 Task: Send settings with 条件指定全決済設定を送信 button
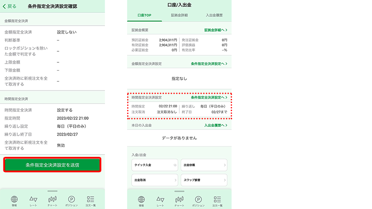tap(52, 165)
